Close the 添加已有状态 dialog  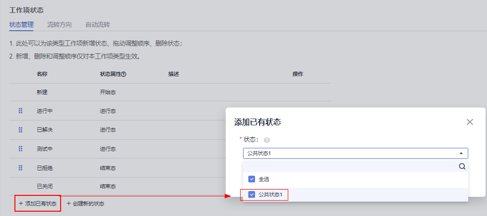[x=470, y=122]
